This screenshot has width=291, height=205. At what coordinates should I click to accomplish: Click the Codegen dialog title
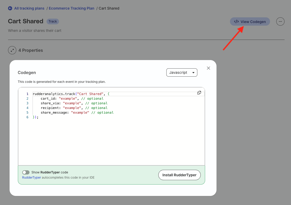coord(27,72)
